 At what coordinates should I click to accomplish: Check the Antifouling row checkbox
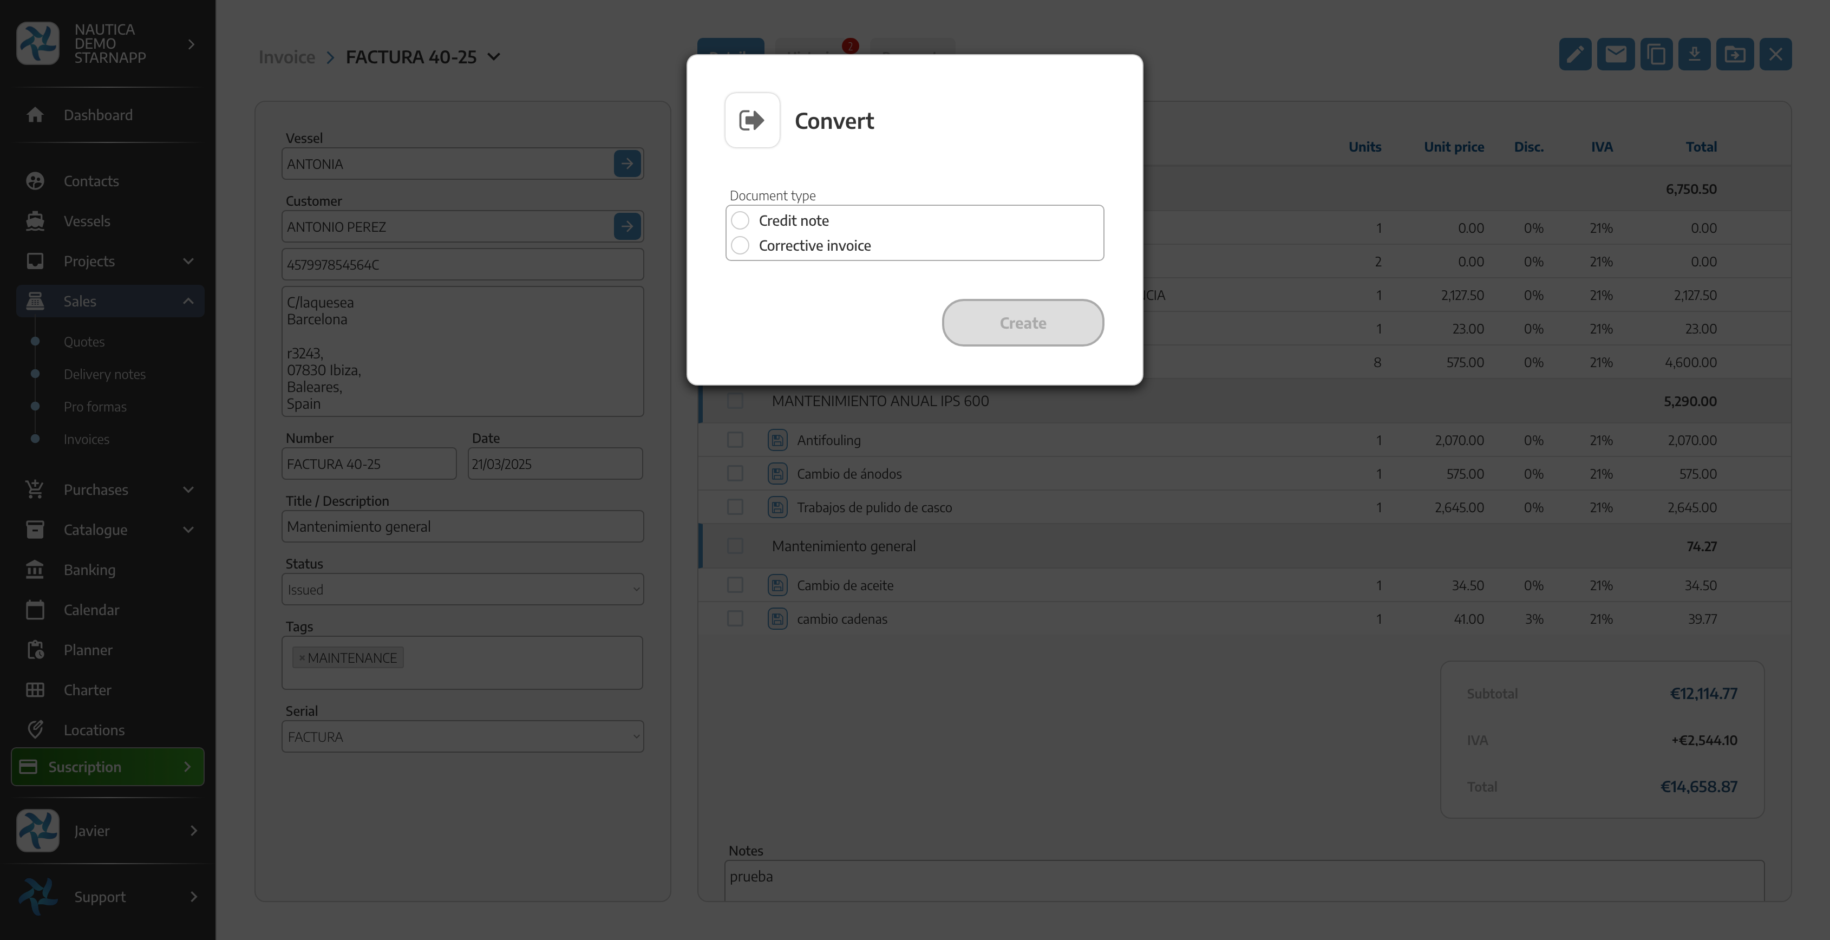click(735, 441)
